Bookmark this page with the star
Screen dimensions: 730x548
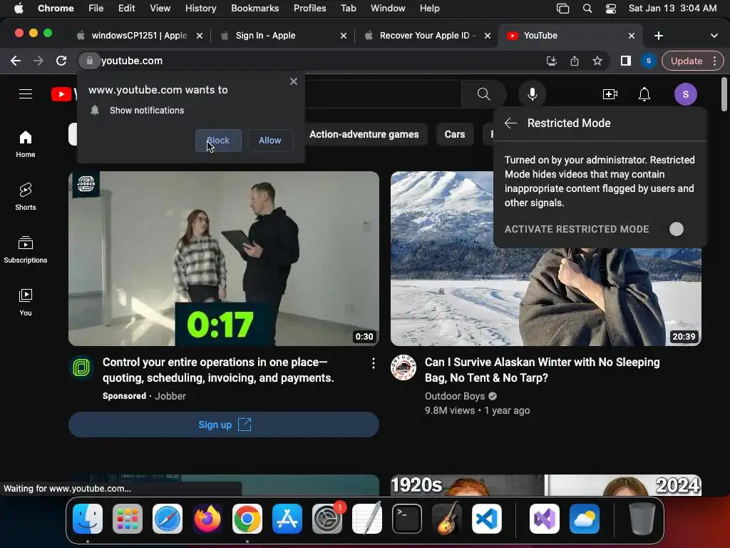(x=597, y=61)
